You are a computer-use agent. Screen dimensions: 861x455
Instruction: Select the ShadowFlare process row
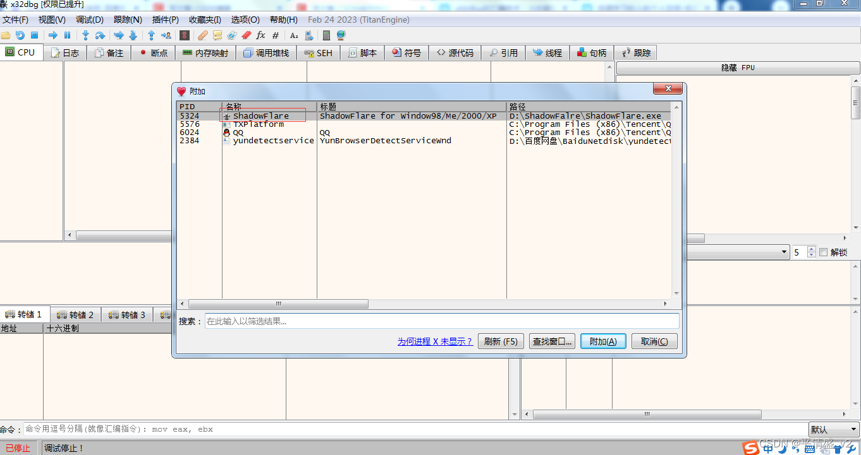[x=424, y=116]
